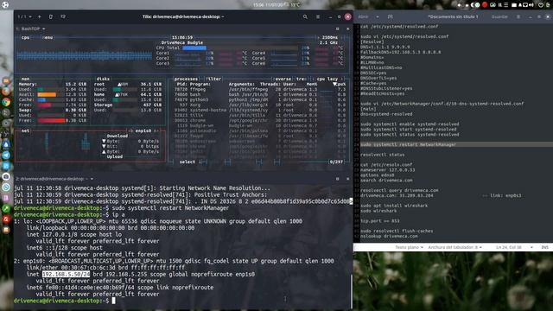Screen dimensions: 553x311
Task: Click the CPU Total usage bar
Action: (240, 48)
